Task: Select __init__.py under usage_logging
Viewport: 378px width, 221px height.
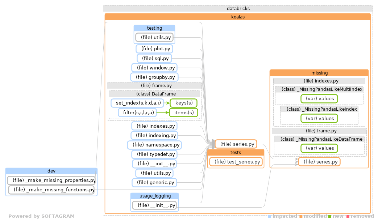Action: point(154,205)
